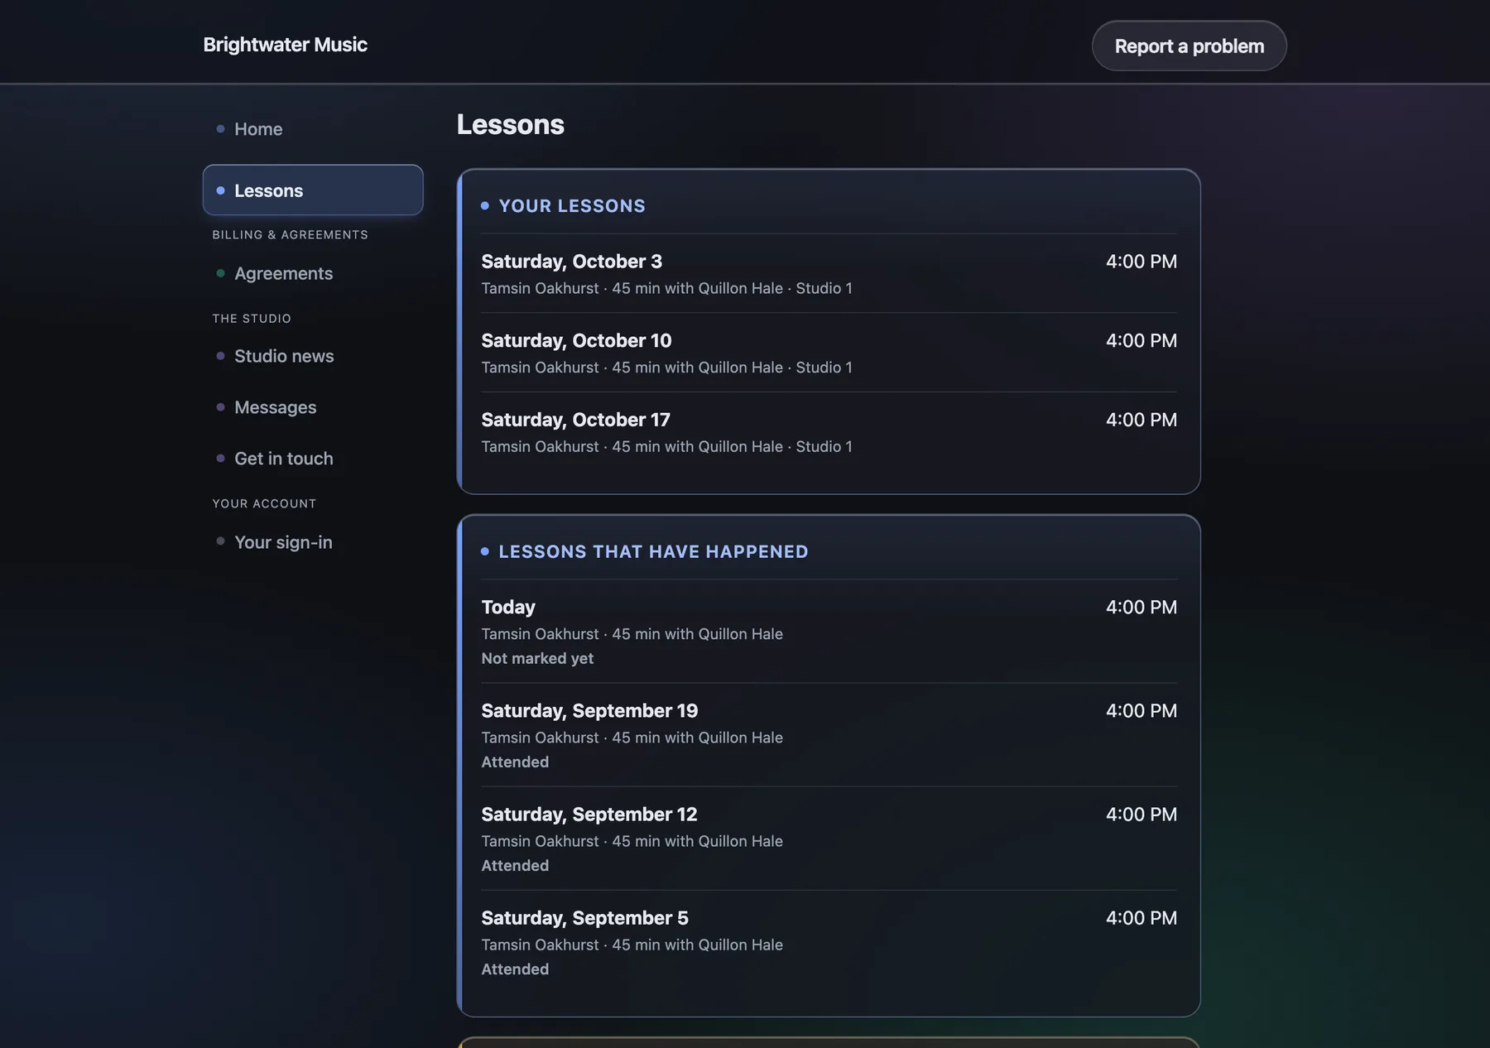The image size is (1490, 1048).
Task: Open the Agreements page
Action: 313,273
